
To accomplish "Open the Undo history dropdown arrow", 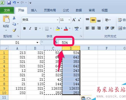I will 18,3.
